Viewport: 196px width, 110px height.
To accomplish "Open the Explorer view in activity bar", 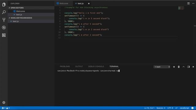I will (x=4, y=5).
